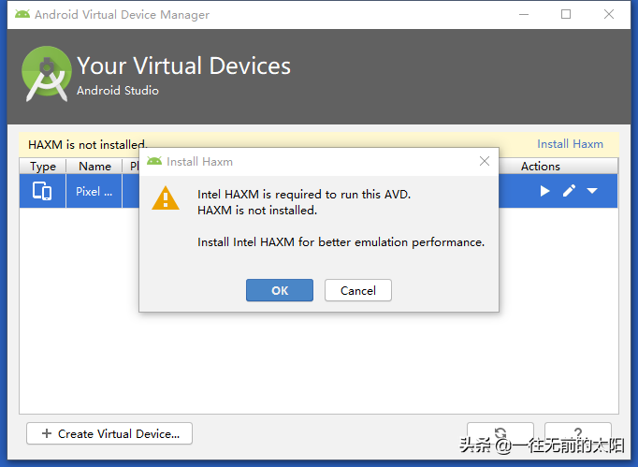Click the Android icon in title bar
Viewport: 638px width, 467px height.
22,14
